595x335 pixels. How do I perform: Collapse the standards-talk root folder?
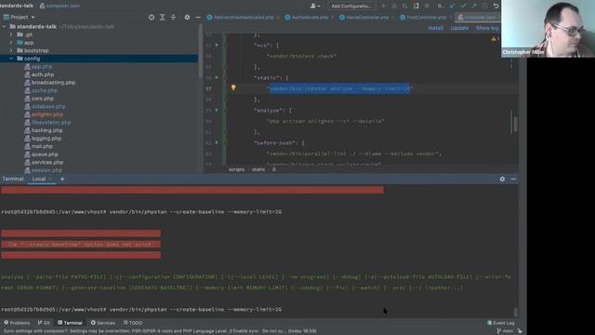coord(4,27)
